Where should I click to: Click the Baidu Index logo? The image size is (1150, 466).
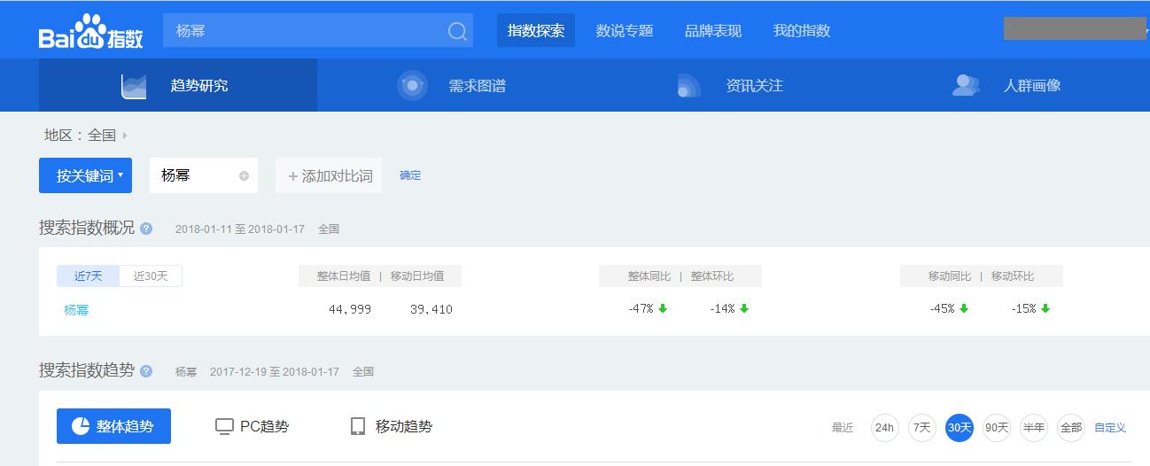click(91, 31)
